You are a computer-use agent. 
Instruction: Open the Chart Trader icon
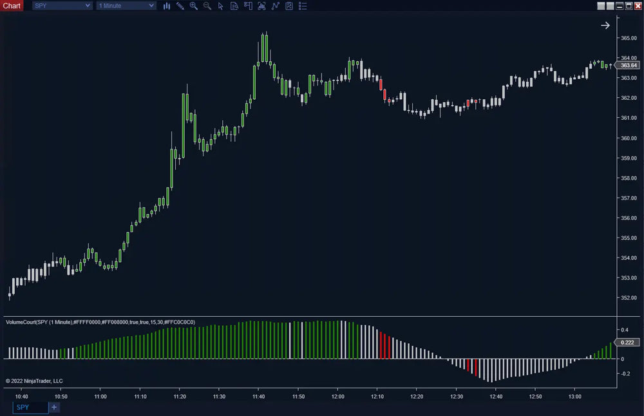248,6
